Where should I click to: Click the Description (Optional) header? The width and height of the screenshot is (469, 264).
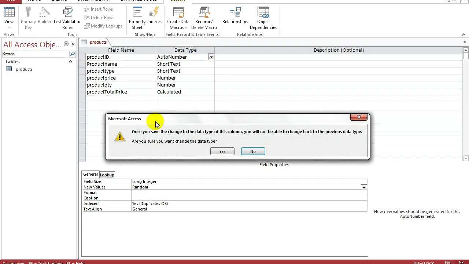339,50
